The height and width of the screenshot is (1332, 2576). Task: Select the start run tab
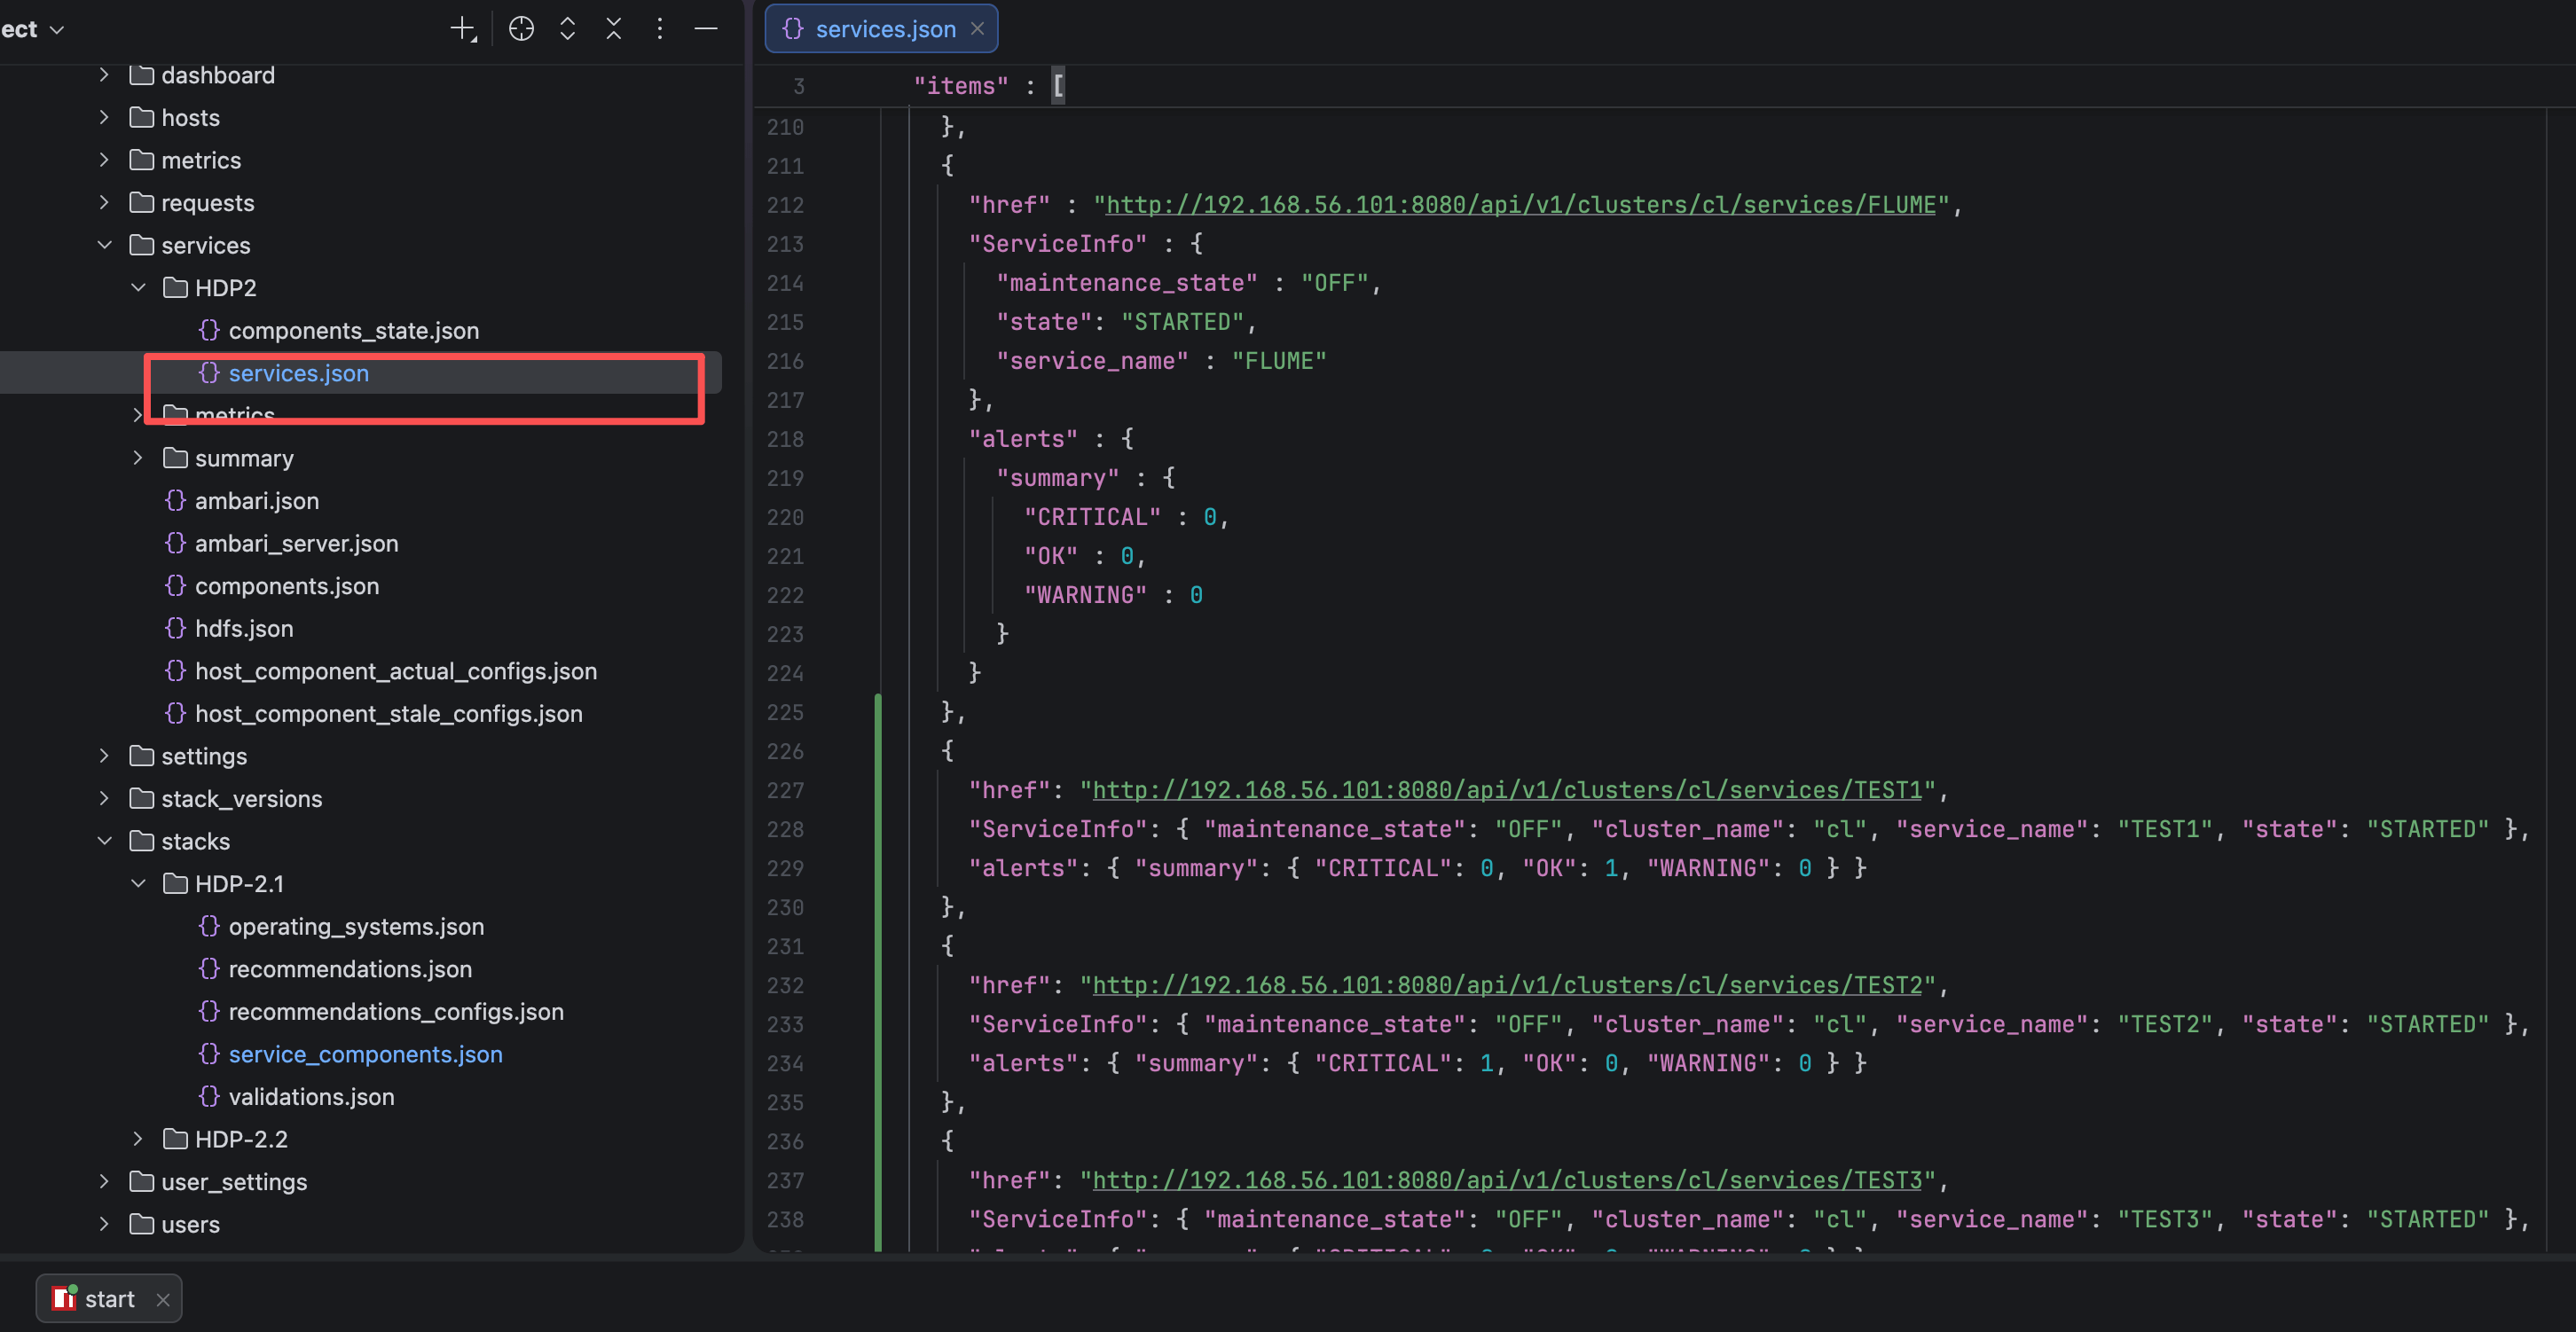tap(108, 1299)
